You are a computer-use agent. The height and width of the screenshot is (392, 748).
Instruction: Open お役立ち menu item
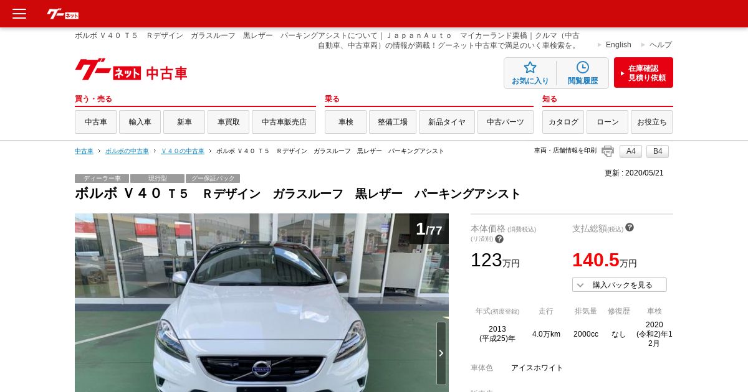click(x=652, y=122)
